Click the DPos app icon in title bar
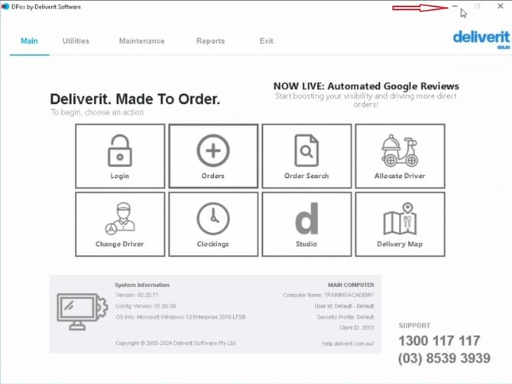This screenshot has height=384, width=512. click(5, 7)
